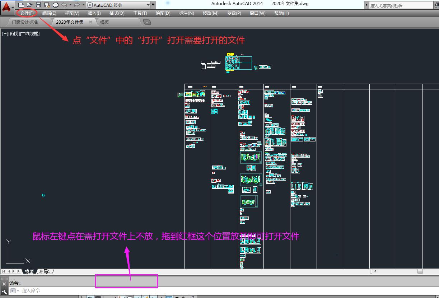Expand the redo history dropdown arrow
Screen dimensions: 439x298
click(83, 5)
